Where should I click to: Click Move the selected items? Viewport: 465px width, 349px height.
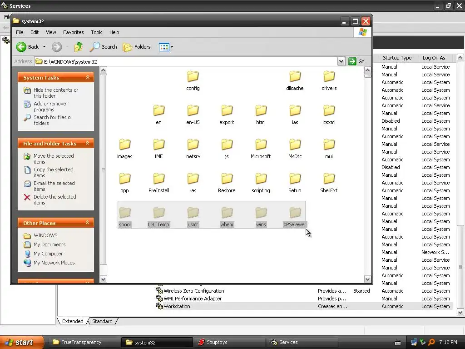coord(54,159)
